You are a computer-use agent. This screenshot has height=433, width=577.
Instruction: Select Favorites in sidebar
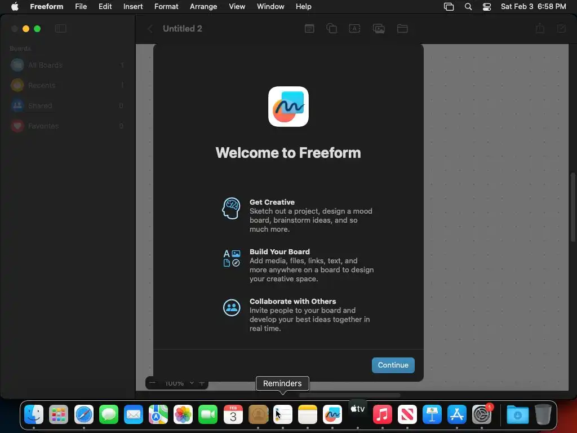pos(68,126)
